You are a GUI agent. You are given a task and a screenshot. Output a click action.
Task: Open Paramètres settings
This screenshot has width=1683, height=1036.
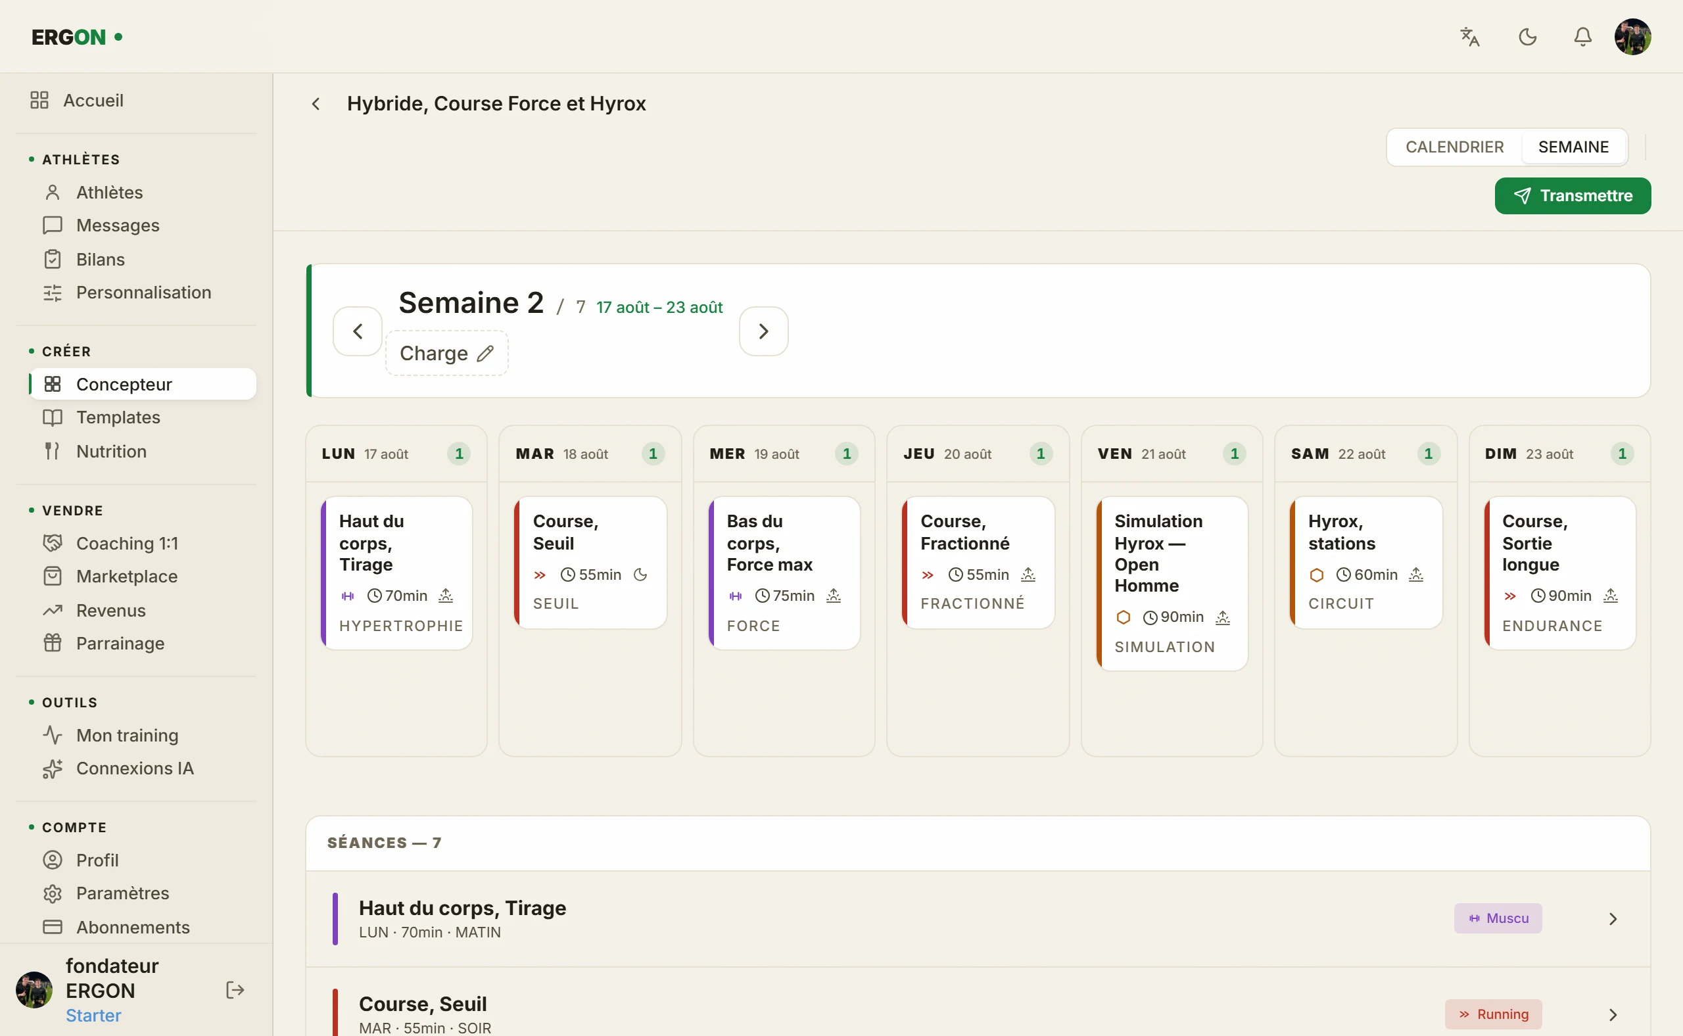click(x=143, y=893)
